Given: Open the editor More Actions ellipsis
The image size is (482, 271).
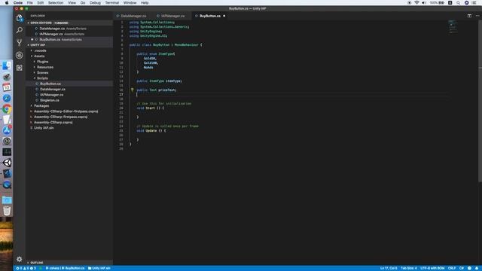Looking at the screenshot, I should (x=477, y=16).
